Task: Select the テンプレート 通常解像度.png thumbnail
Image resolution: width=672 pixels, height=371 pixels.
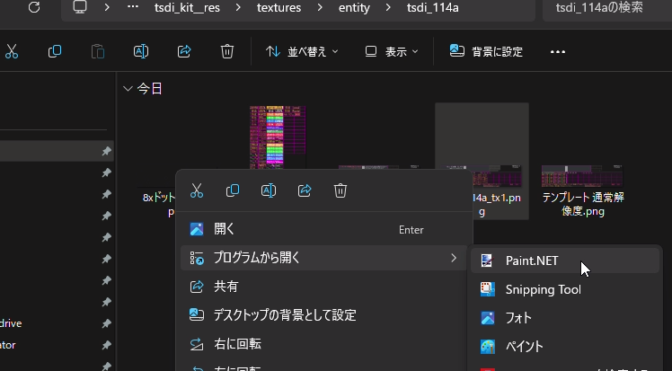Action: tap(582, 189)
